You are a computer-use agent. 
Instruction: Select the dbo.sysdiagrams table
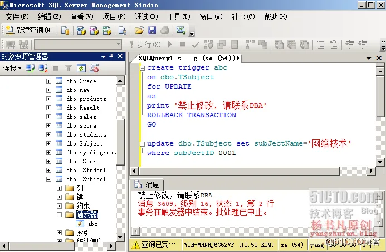coord(91,152)
